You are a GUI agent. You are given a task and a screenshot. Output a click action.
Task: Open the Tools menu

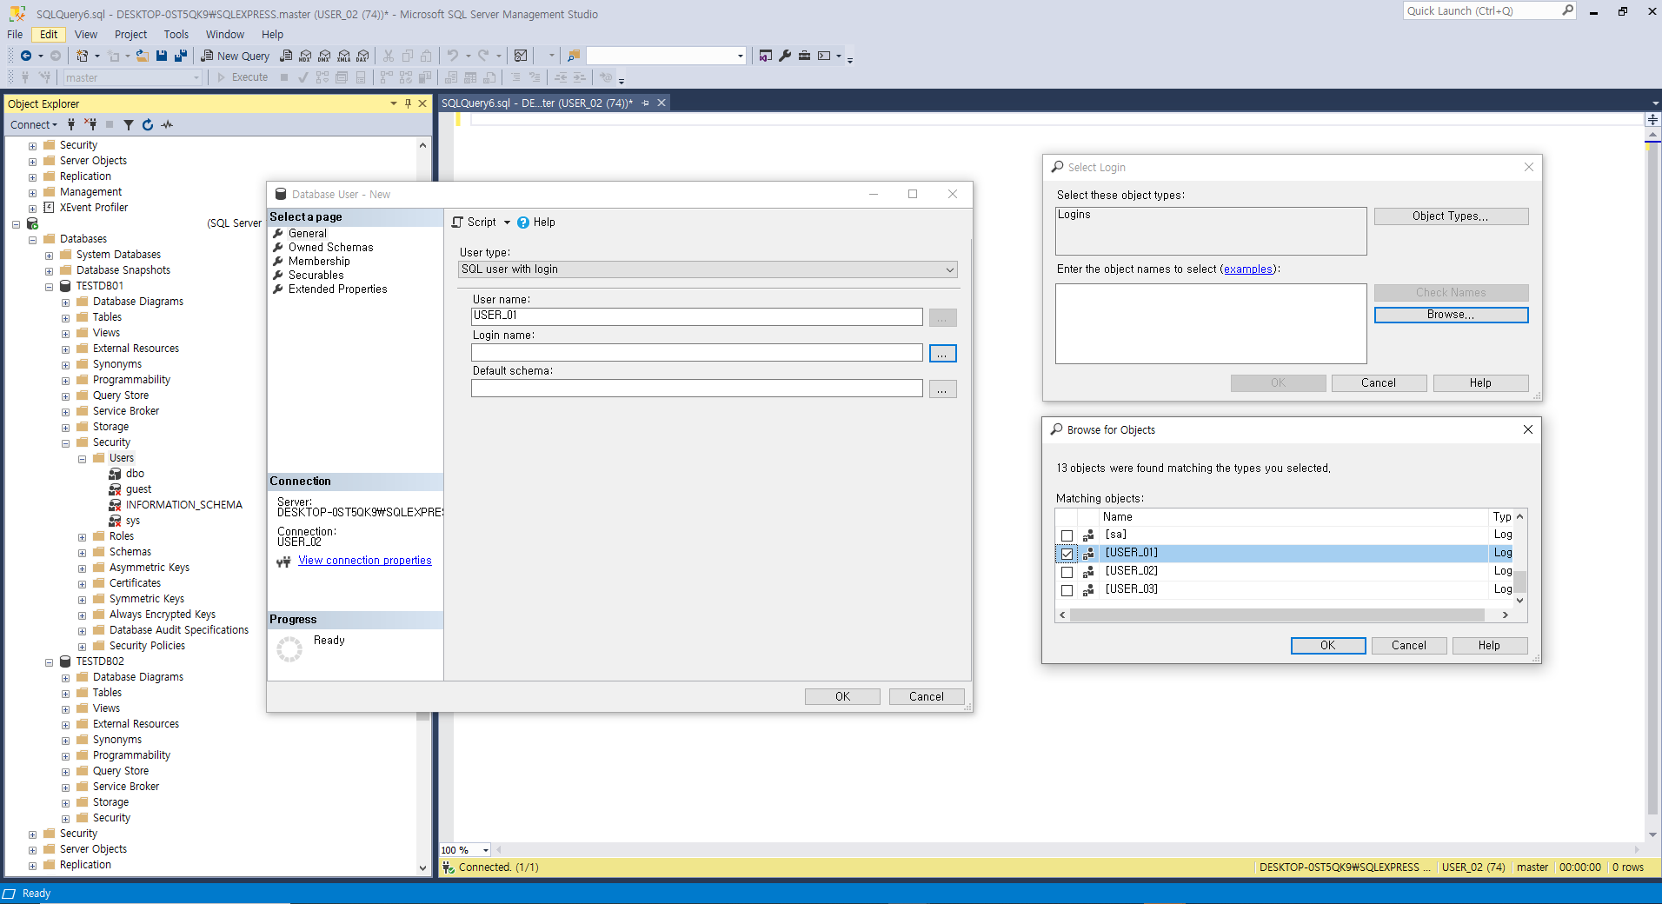click(x=176, y=35)
